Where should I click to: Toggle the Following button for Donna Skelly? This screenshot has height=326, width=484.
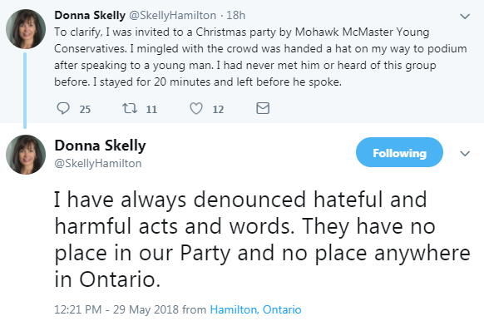pos(399,152)
